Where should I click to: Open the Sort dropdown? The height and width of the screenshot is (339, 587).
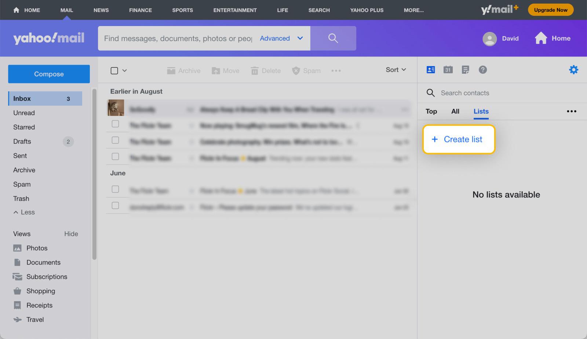(x=395, y=70)
